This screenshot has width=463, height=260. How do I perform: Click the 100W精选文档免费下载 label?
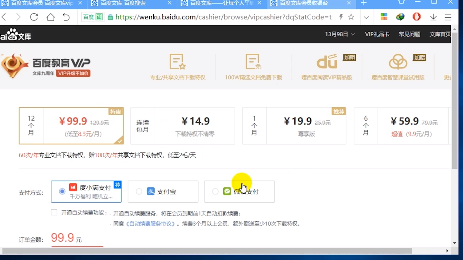pos(253,78)
